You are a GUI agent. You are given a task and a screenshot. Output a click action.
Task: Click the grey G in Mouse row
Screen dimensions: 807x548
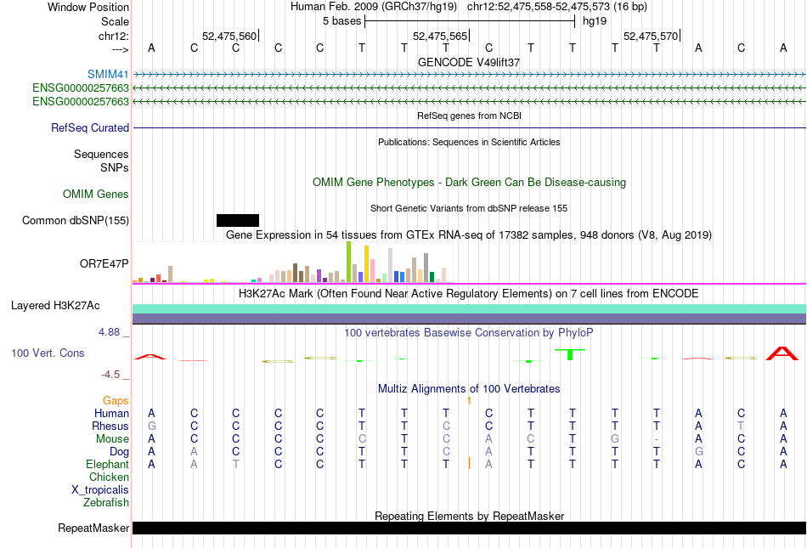(614, 439)
